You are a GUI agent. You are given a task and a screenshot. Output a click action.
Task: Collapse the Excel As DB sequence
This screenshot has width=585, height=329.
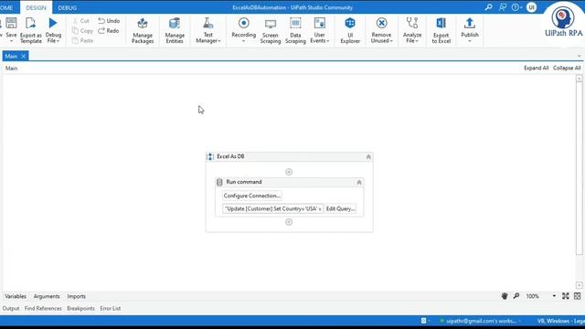pos(368,157)
